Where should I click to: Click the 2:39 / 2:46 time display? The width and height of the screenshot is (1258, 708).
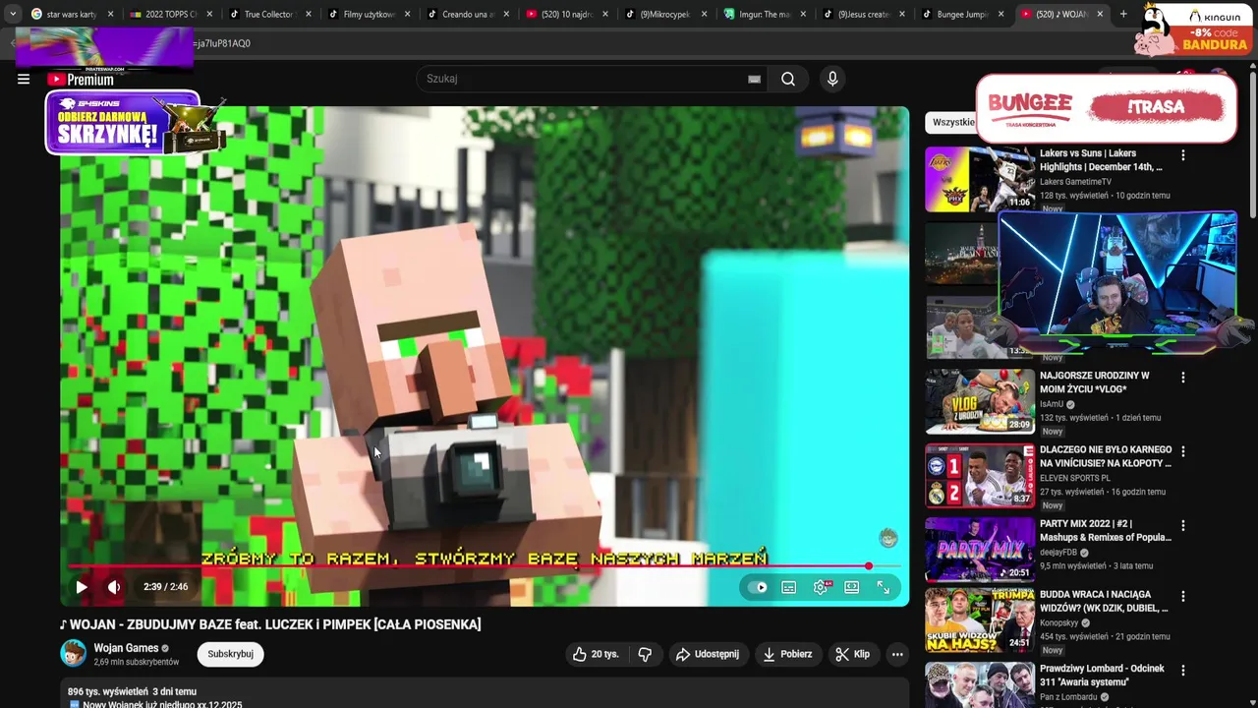pyautogui.click(x=165, y=587)
